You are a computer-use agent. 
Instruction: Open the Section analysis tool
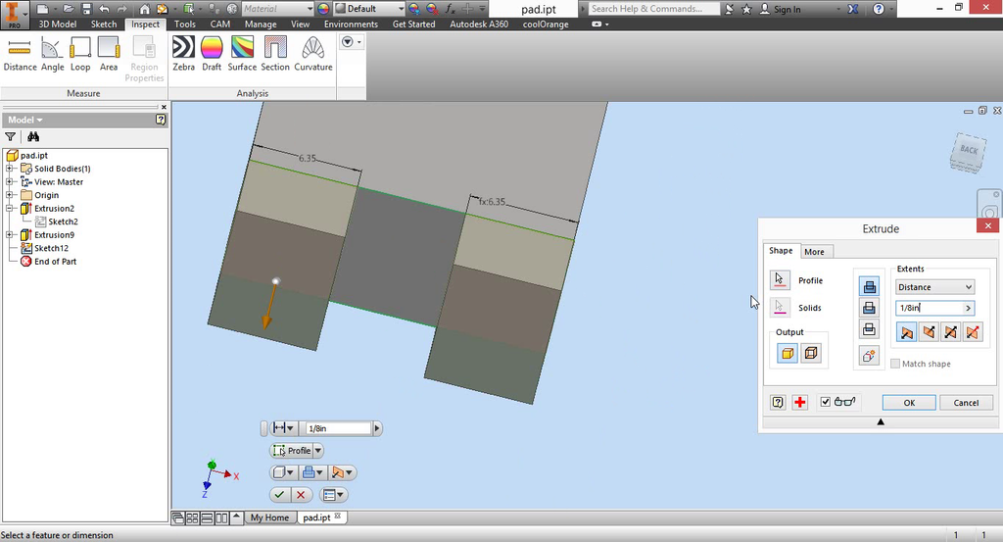point(275,54)
